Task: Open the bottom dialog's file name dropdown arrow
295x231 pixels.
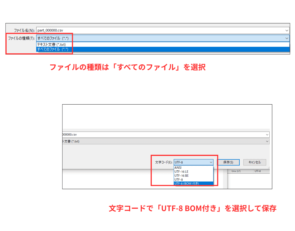Action: (x=267, y=135)
